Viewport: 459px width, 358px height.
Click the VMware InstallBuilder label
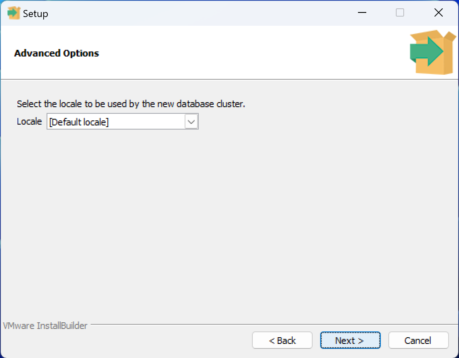(x=45, y=326)
